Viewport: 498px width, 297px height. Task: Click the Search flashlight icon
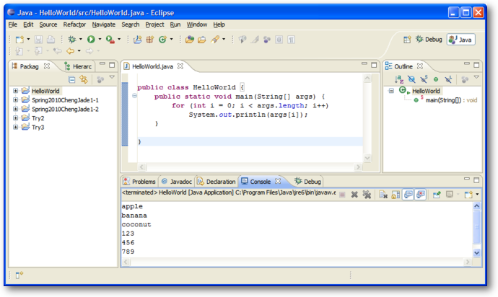215,40
